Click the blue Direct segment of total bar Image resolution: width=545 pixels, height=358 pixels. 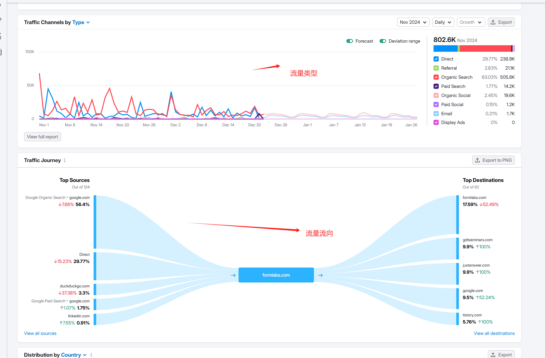[445, 48]
